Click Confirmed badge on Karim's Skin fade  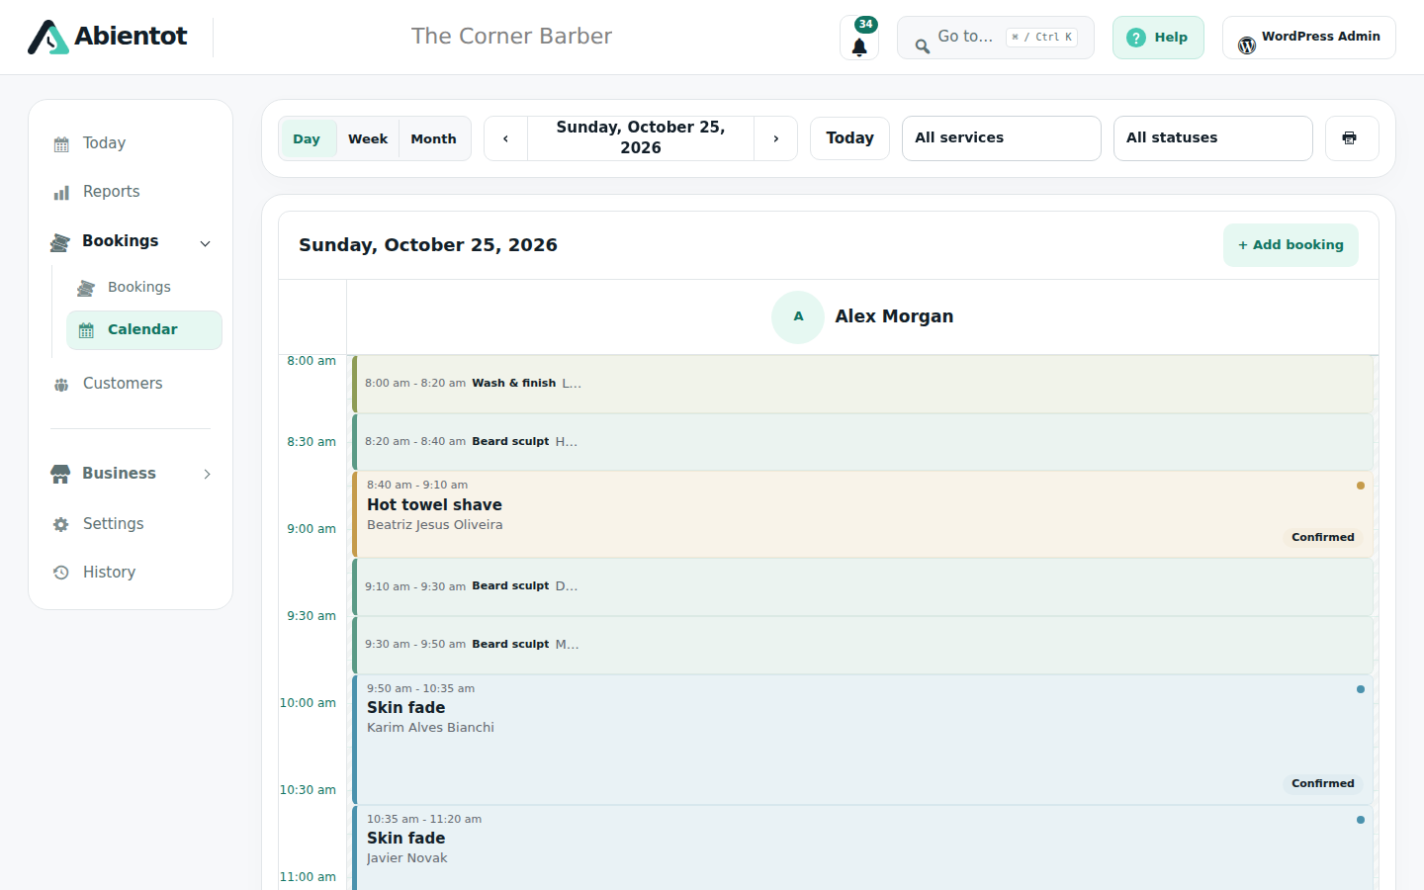point(1322,784)
